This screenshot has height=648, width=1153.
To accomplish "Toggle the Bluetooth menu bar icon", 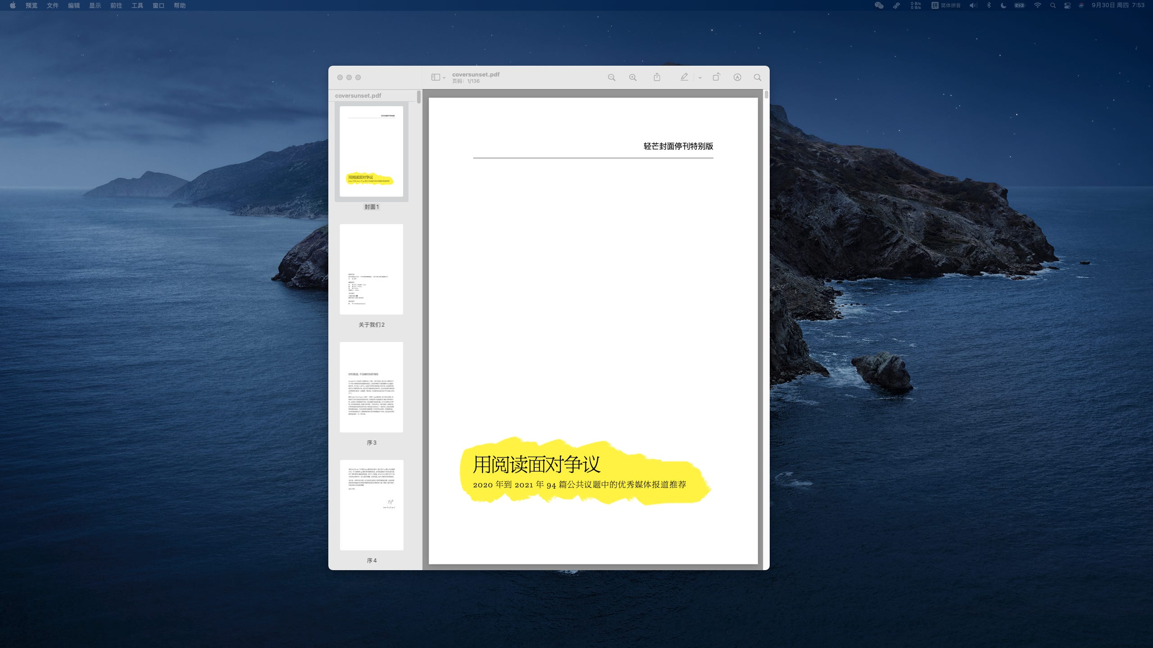I will tap(989, 5).
